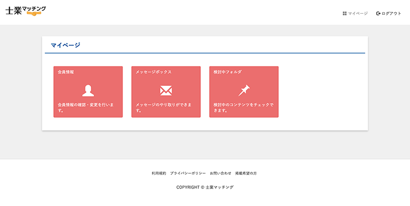Open the 検討中フォルダ card title
Viewport: 410px width, 206px height.
(228, 72)
